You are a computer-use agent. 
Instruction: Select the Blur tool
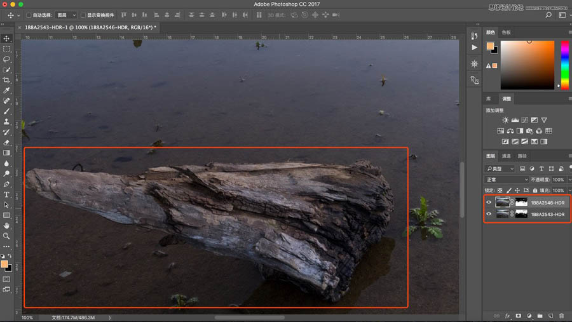click(x=6, y=163)
